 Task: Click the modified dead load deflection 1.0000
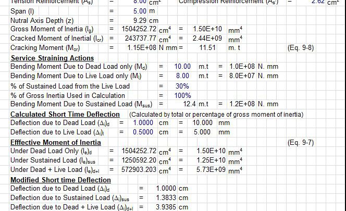pos(166,188)
